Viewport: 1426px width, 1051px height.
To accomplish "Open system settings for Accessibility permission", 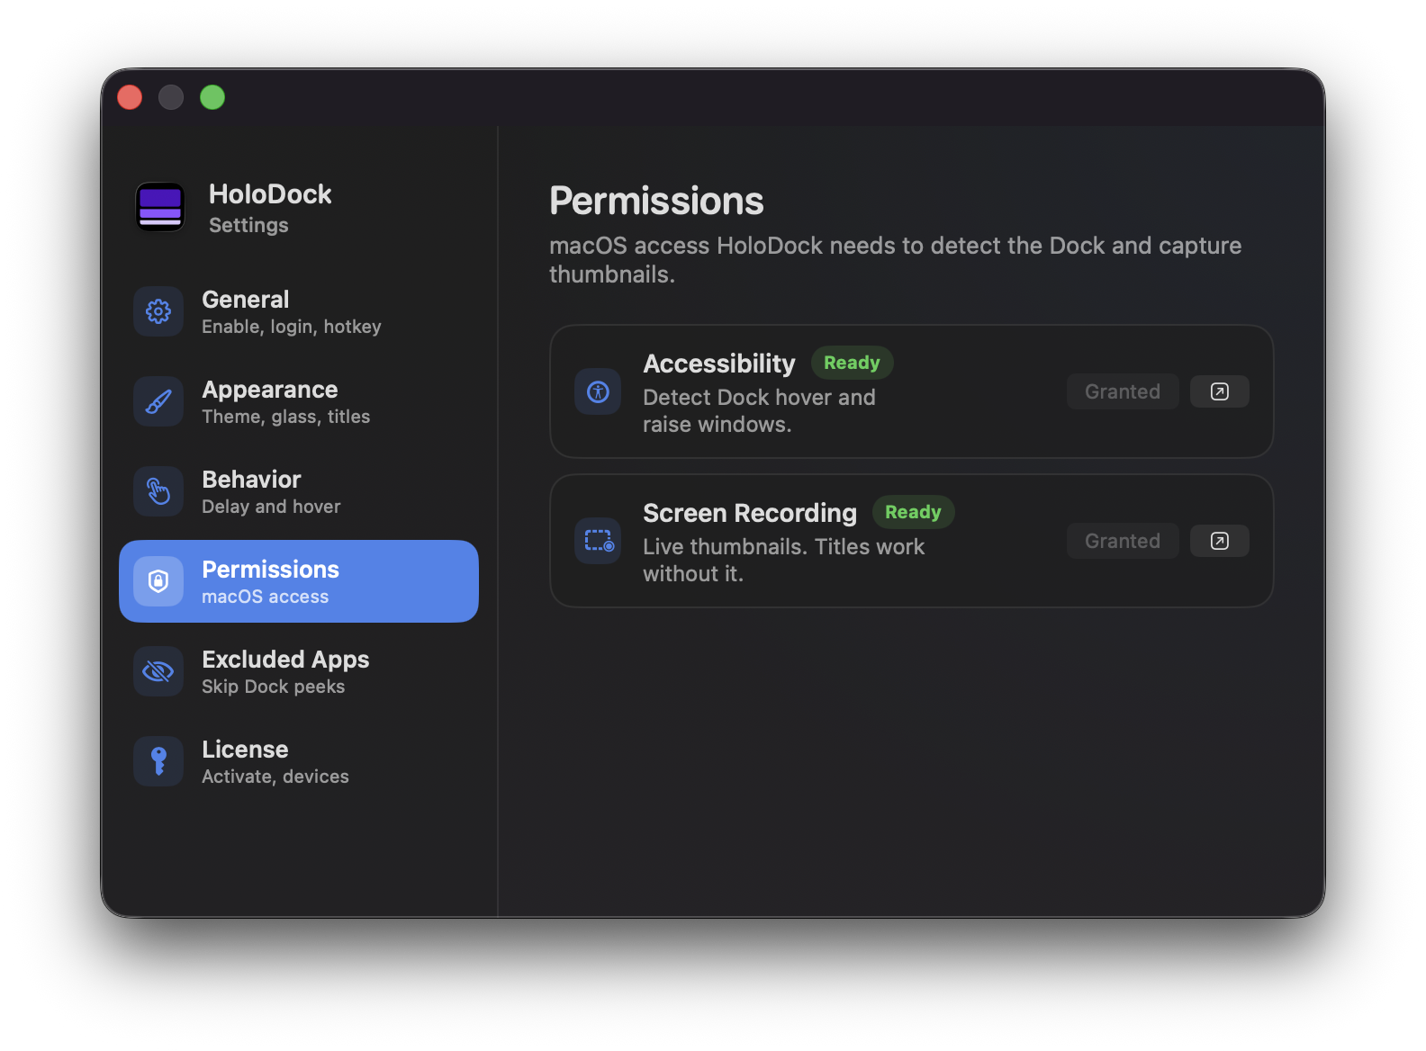I will click(x=1220, y=391).
